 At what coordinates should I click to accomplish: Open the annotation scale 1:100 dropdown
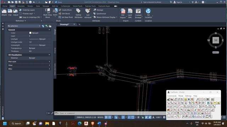[159, 117]
